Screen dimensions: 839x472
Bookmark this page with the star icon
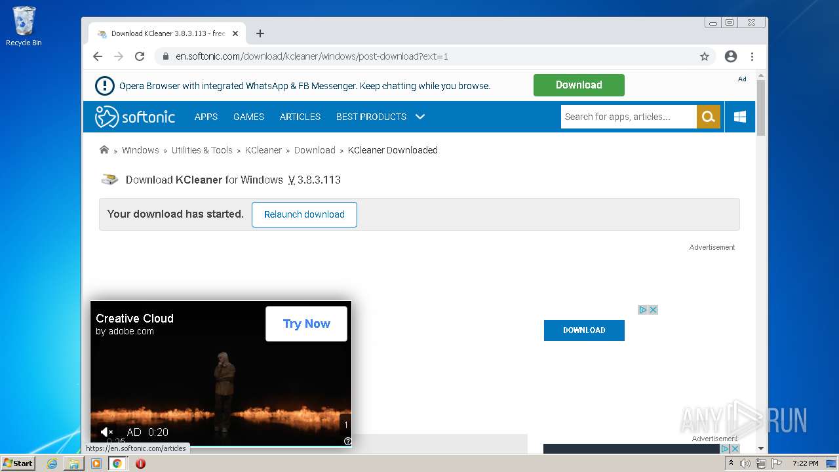(705, 56)
